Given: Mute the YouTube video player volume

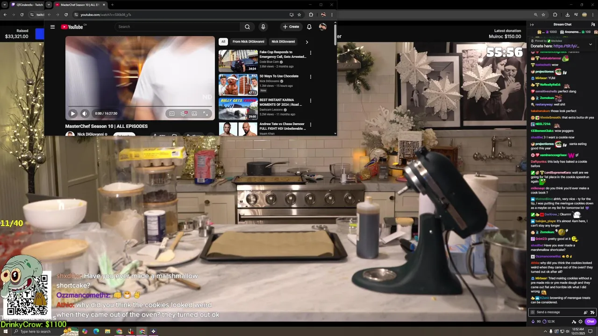Looking at the screenshot, I should [85, 113].
